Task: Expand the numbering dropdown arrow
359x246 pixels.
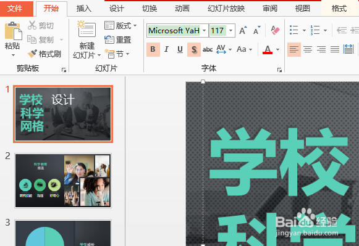Action: pos(325,30)
